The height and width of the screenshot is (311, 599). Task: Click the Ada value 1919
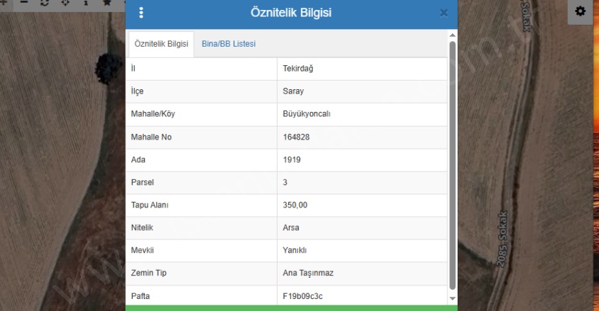click(292, 160)
